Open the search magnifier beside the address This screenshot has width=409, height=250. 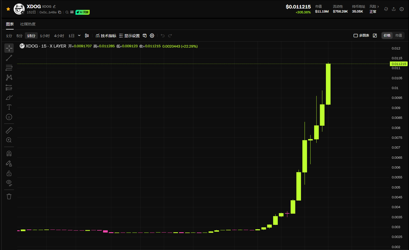coord(67,12)
